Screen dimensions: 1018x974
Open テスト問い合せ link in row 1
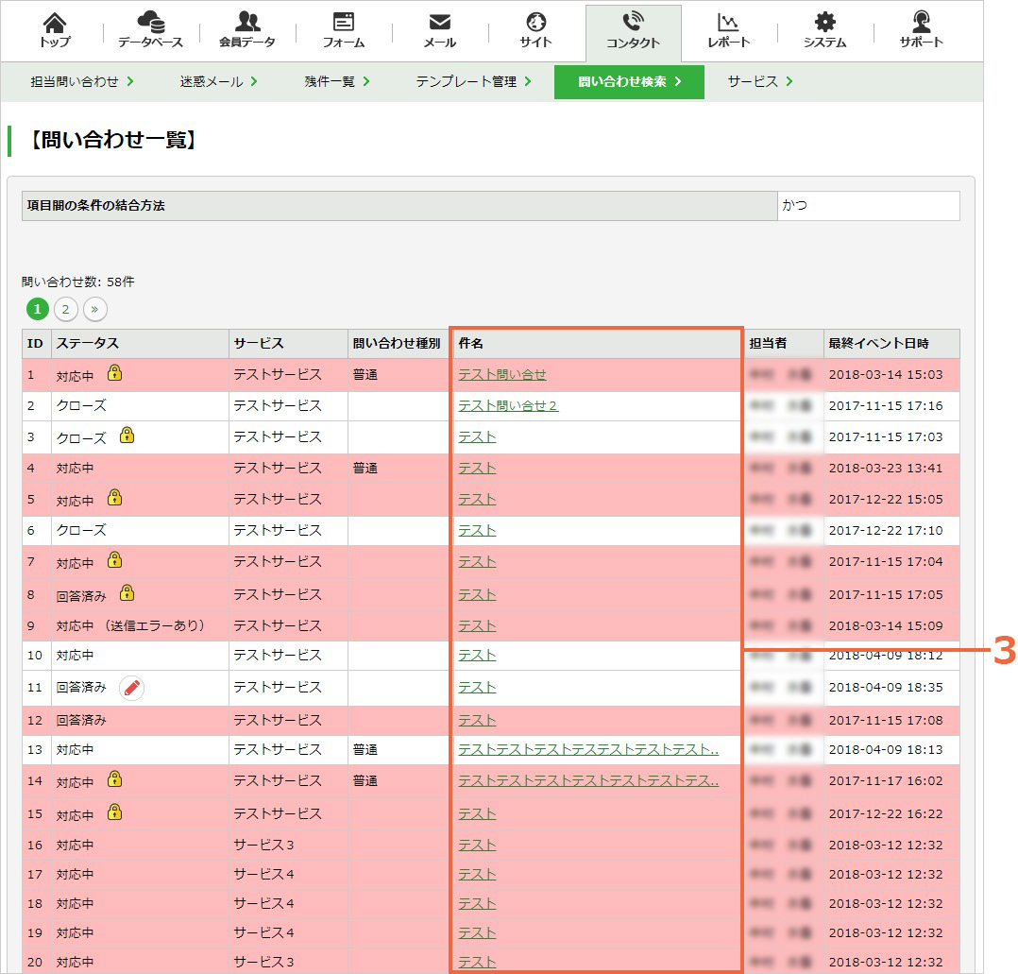[501, 375]
